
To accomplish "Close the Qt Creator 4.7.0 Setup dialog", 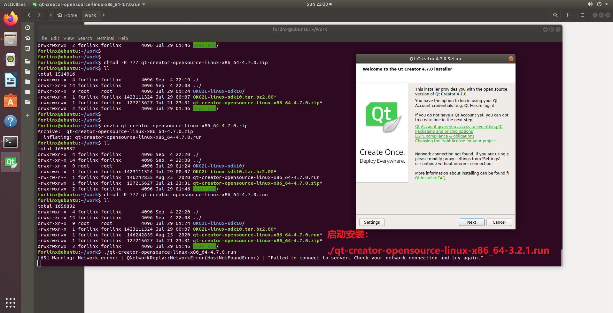I will (x=511, y=59).
